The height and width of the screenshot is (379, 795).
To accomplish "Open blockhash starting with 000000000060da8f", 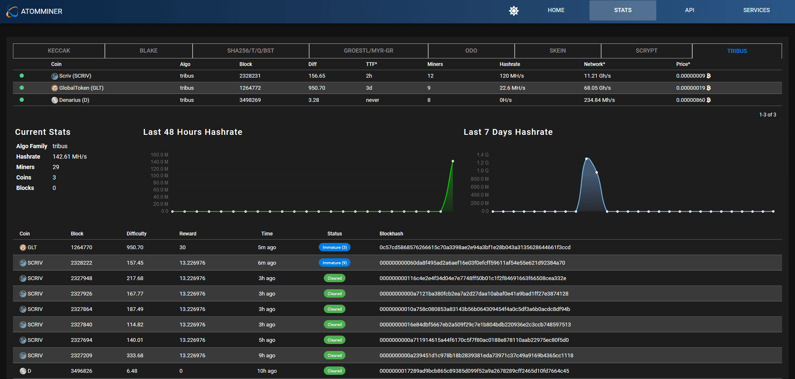I will point(472,263).
